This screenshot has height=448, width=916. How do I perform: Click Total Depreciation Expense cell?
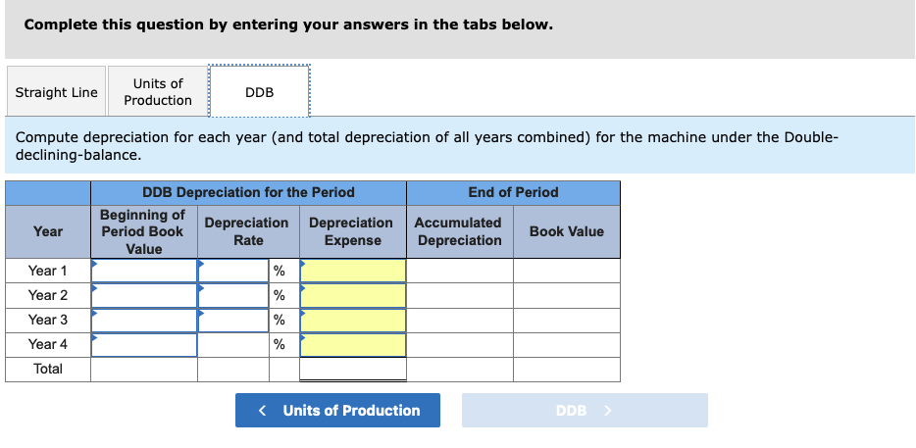pos(353,370)
